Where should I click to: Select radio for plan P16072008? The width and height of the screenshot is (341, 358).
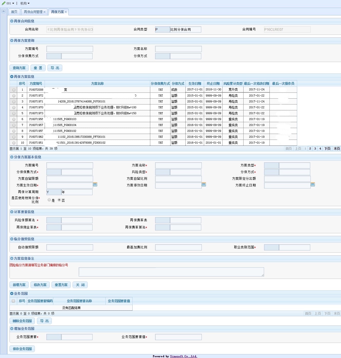coord(14,90)
